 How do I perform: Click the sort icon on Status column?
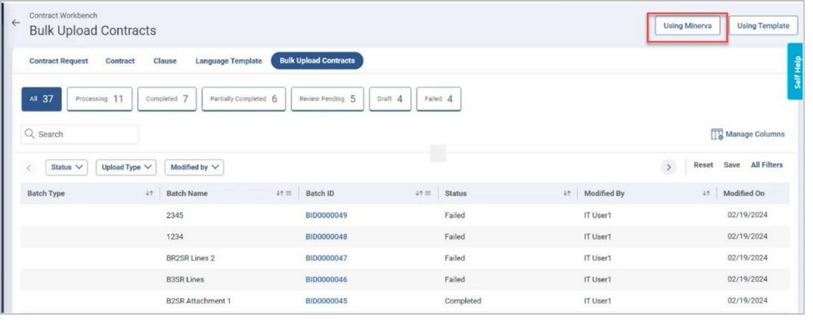click(567, 194)
